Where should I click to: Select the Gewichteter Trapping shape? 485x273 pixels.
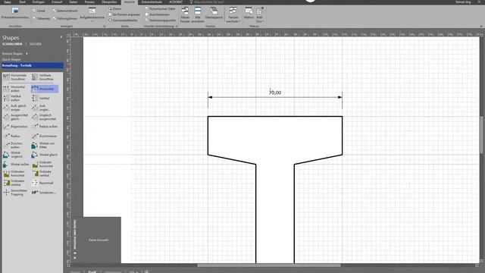click(15, 193)
